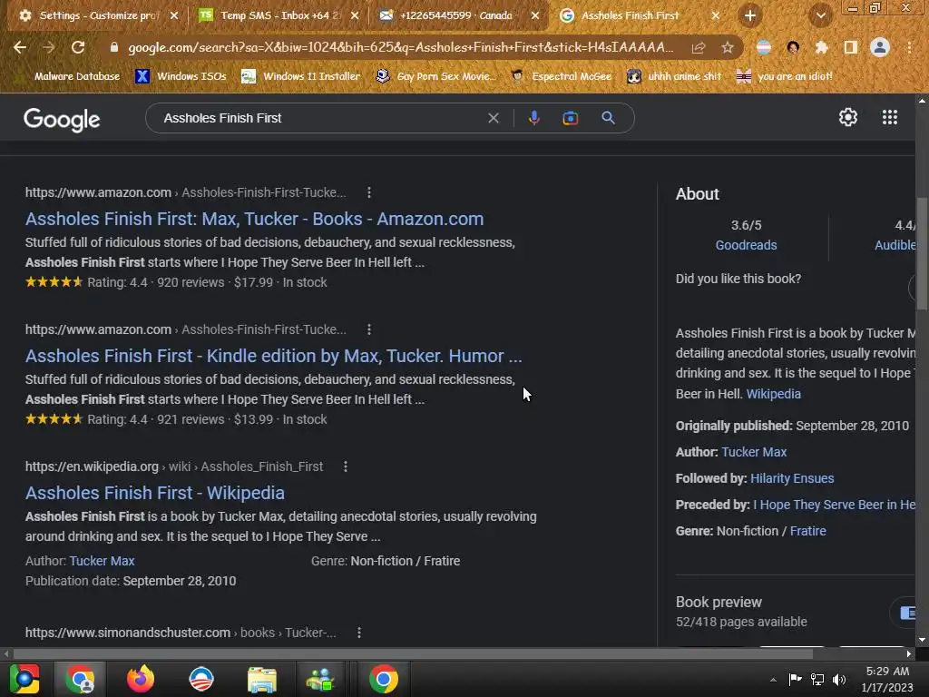Screen dimensions: 929x697
Task: Switch to Temp SMS Inbox tab
Action: pos(280,15)
